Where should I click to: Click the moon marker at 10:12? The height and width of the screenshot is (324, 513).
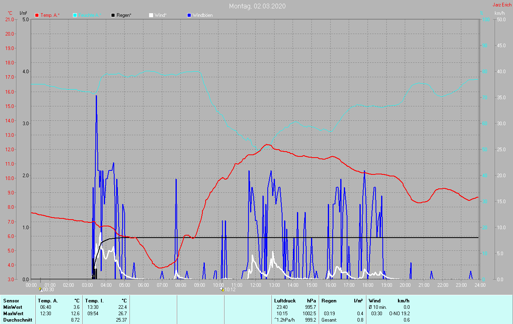point(222,289)
